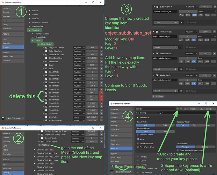The width and height of the screenshot is (217, 175).
Task: Click Shift Ctrl R key button for Offset Edge Slide
Action: [x=92, y=58]
